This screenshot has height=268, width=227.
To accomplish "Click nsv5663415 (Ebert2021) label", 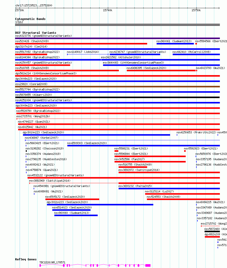I will [42, 143].
